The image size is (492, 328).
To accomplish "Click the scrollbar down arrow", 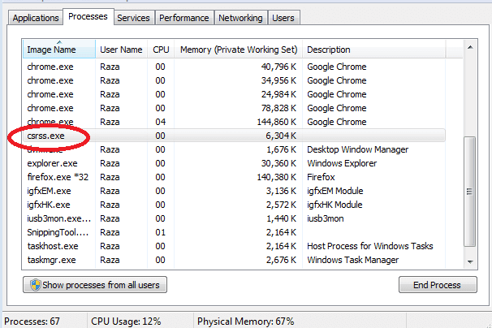I will [x=469, y=261].
